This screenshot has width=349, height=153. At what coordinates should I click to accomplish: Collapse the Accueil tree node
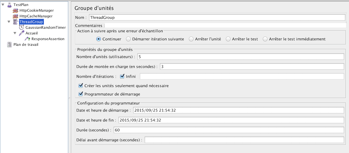15,33
